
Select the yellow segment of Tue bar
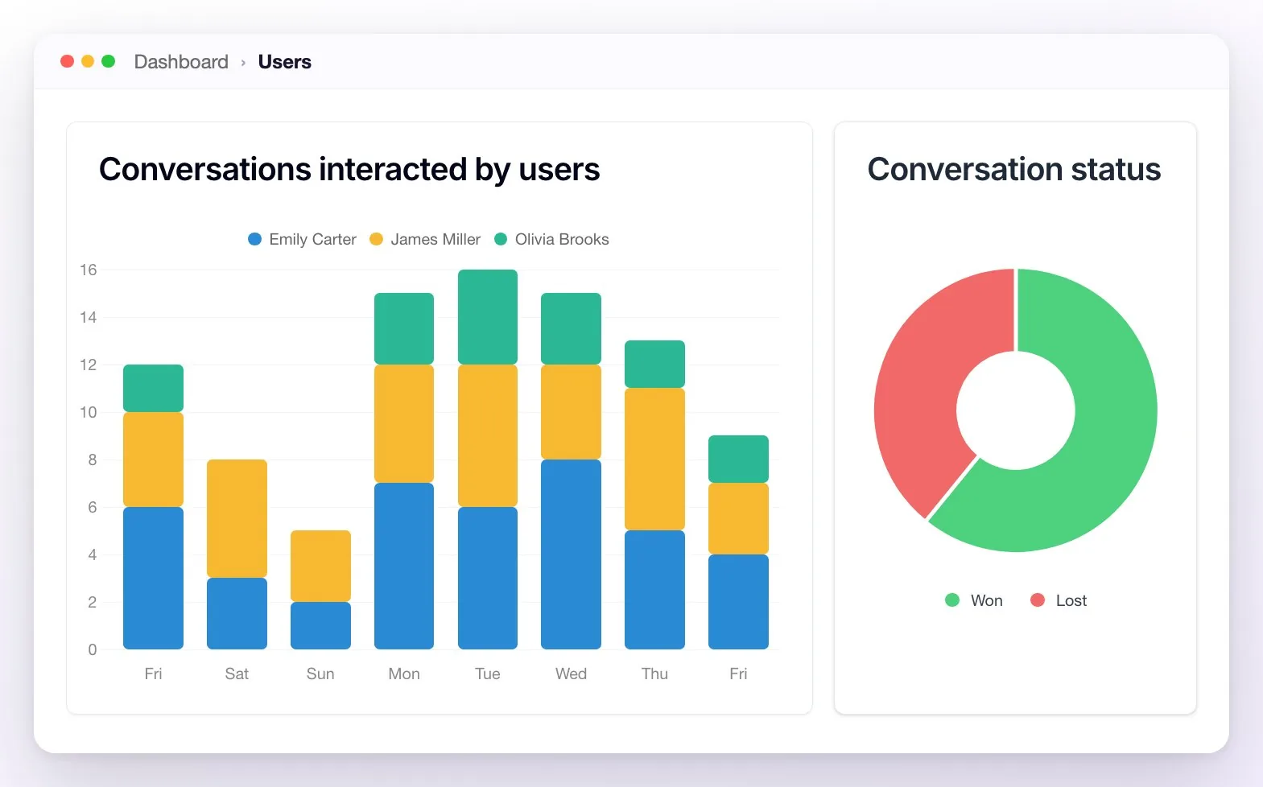click(488, 435)
